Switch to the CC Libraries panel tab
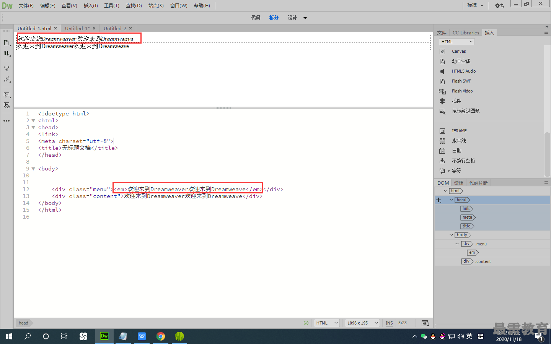Image resolution: width=551 pixels, height=344 pixels. (466, 33)
